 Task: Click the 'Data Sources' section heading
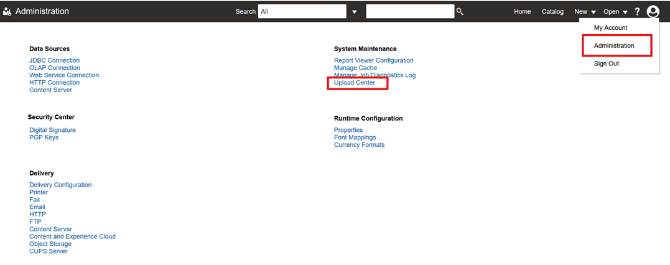click(x=50, y=49)
